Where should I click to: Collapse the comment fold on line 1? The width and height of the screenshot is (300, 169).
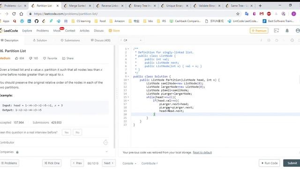pyautogui.click(x=128, y=49)
